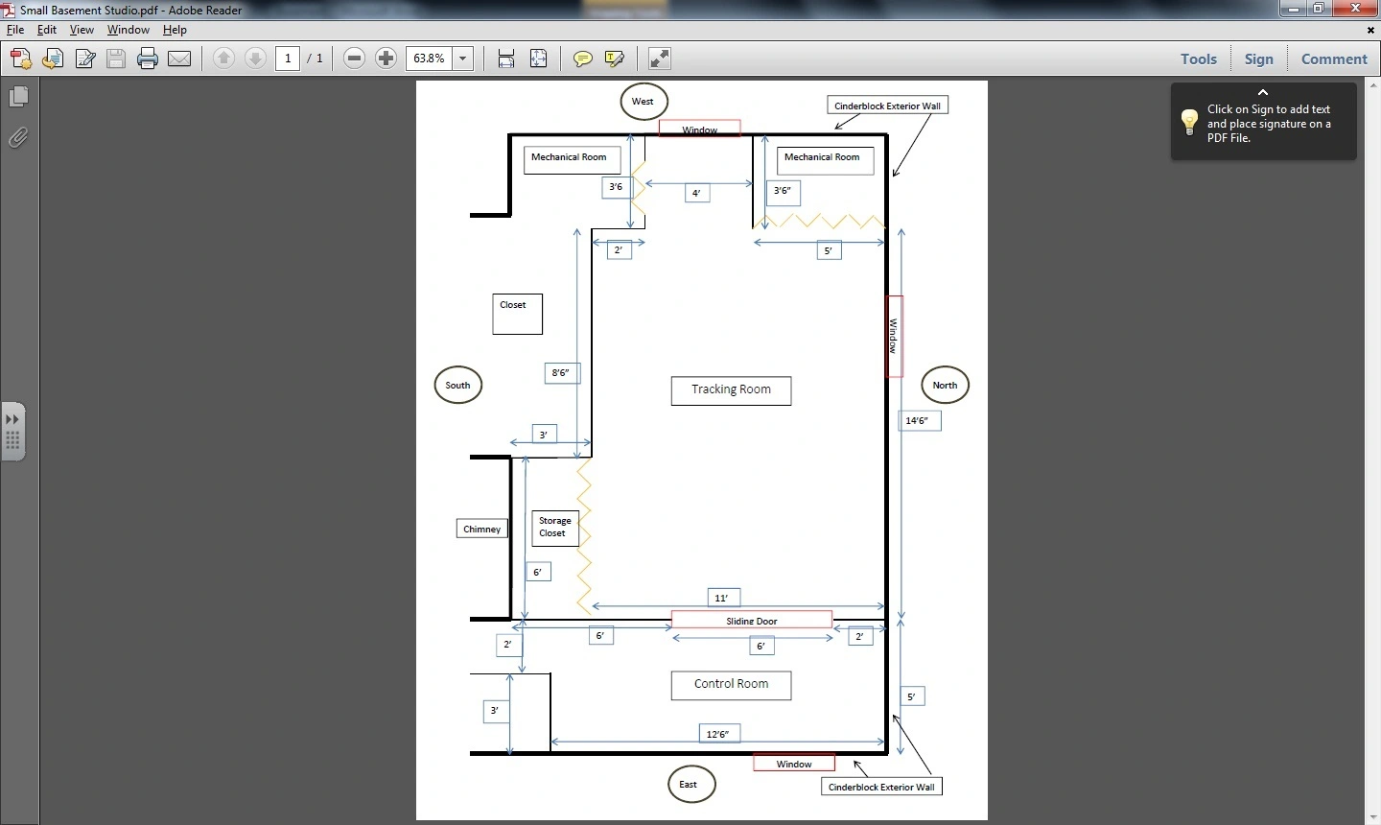Click the 11' dimension label
The width and height of the screenshot is (1381, 825).
(x=722, y=598)
